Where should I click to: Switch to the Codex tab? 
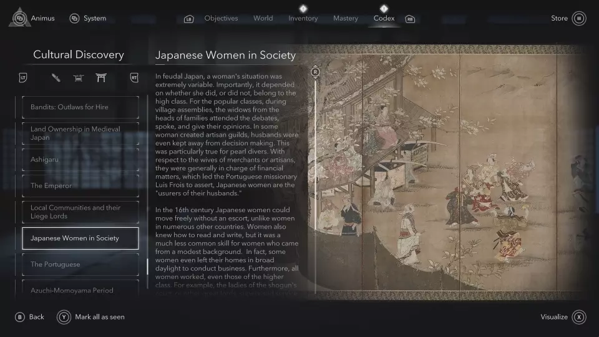coord(384,18)
